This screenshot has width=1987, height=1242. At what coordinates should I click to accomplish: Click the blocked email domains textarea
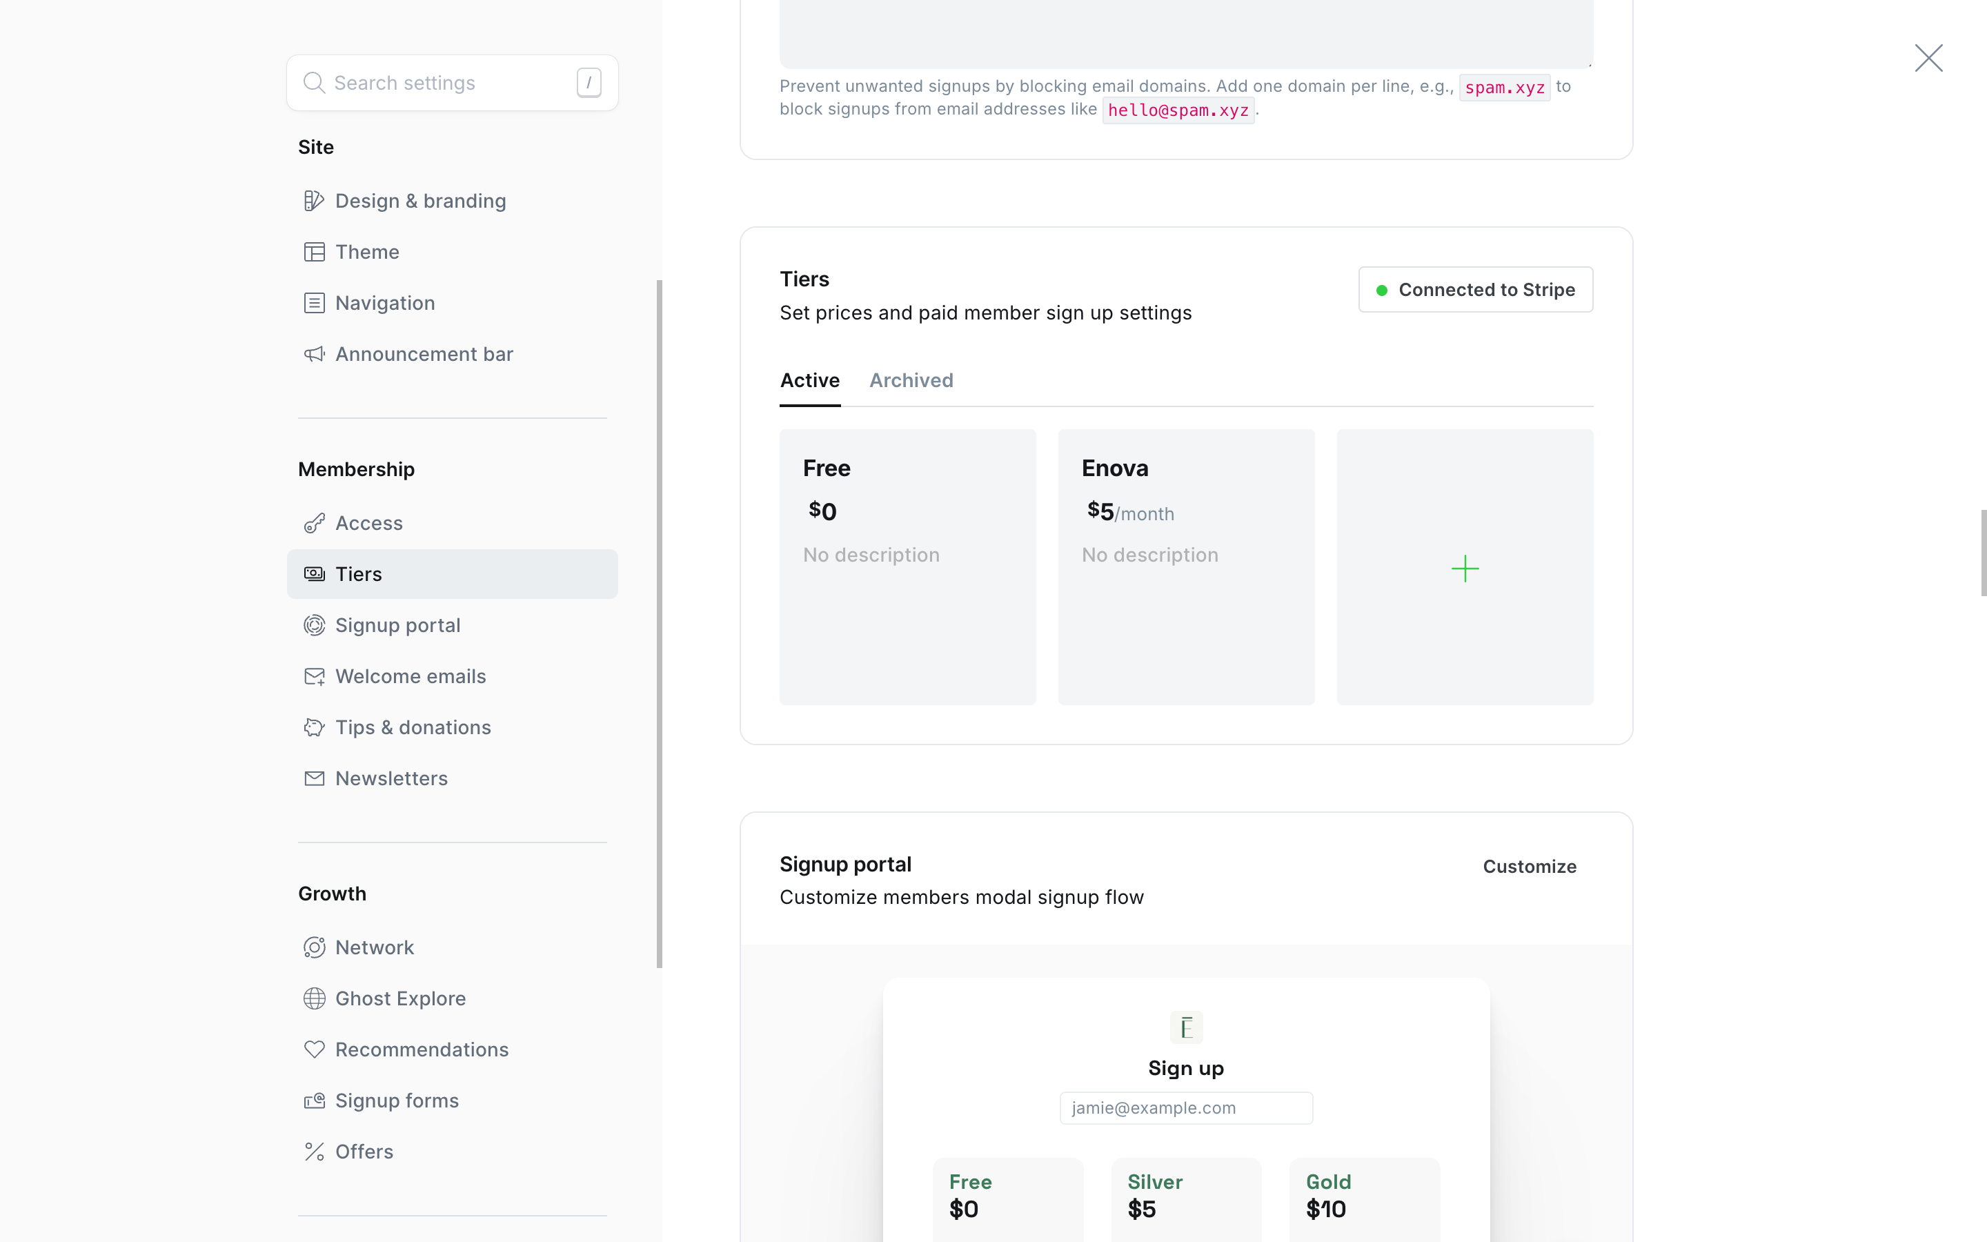pyautogui.click(x=1185, y=34)
